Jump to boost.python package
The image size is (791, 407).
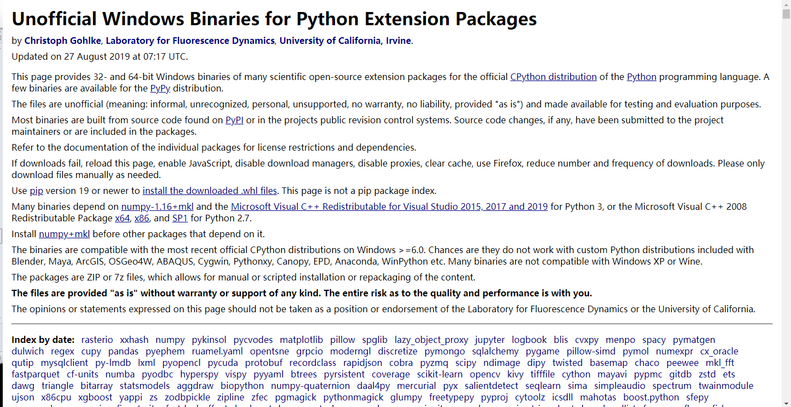pyautogui.click(x=651, y=397)
